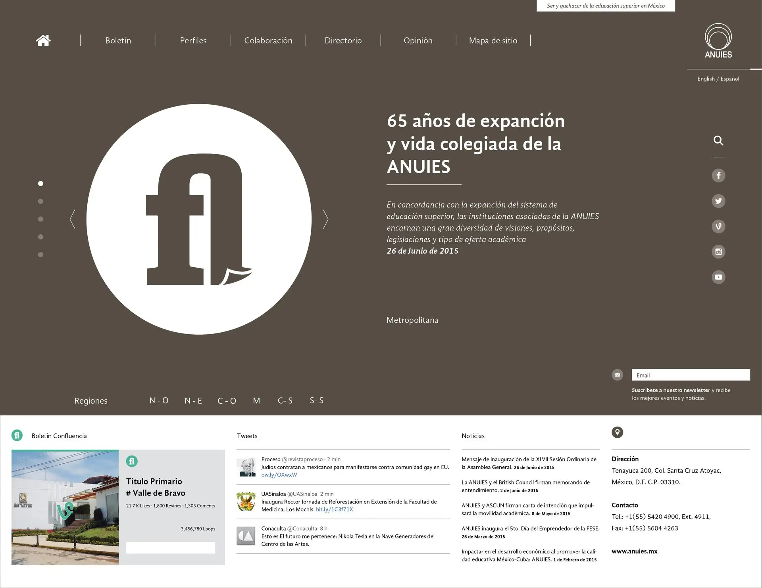Screen dimensions: 762x588
Task: Visit the Instagram profile icon
Action: (718, 251)
